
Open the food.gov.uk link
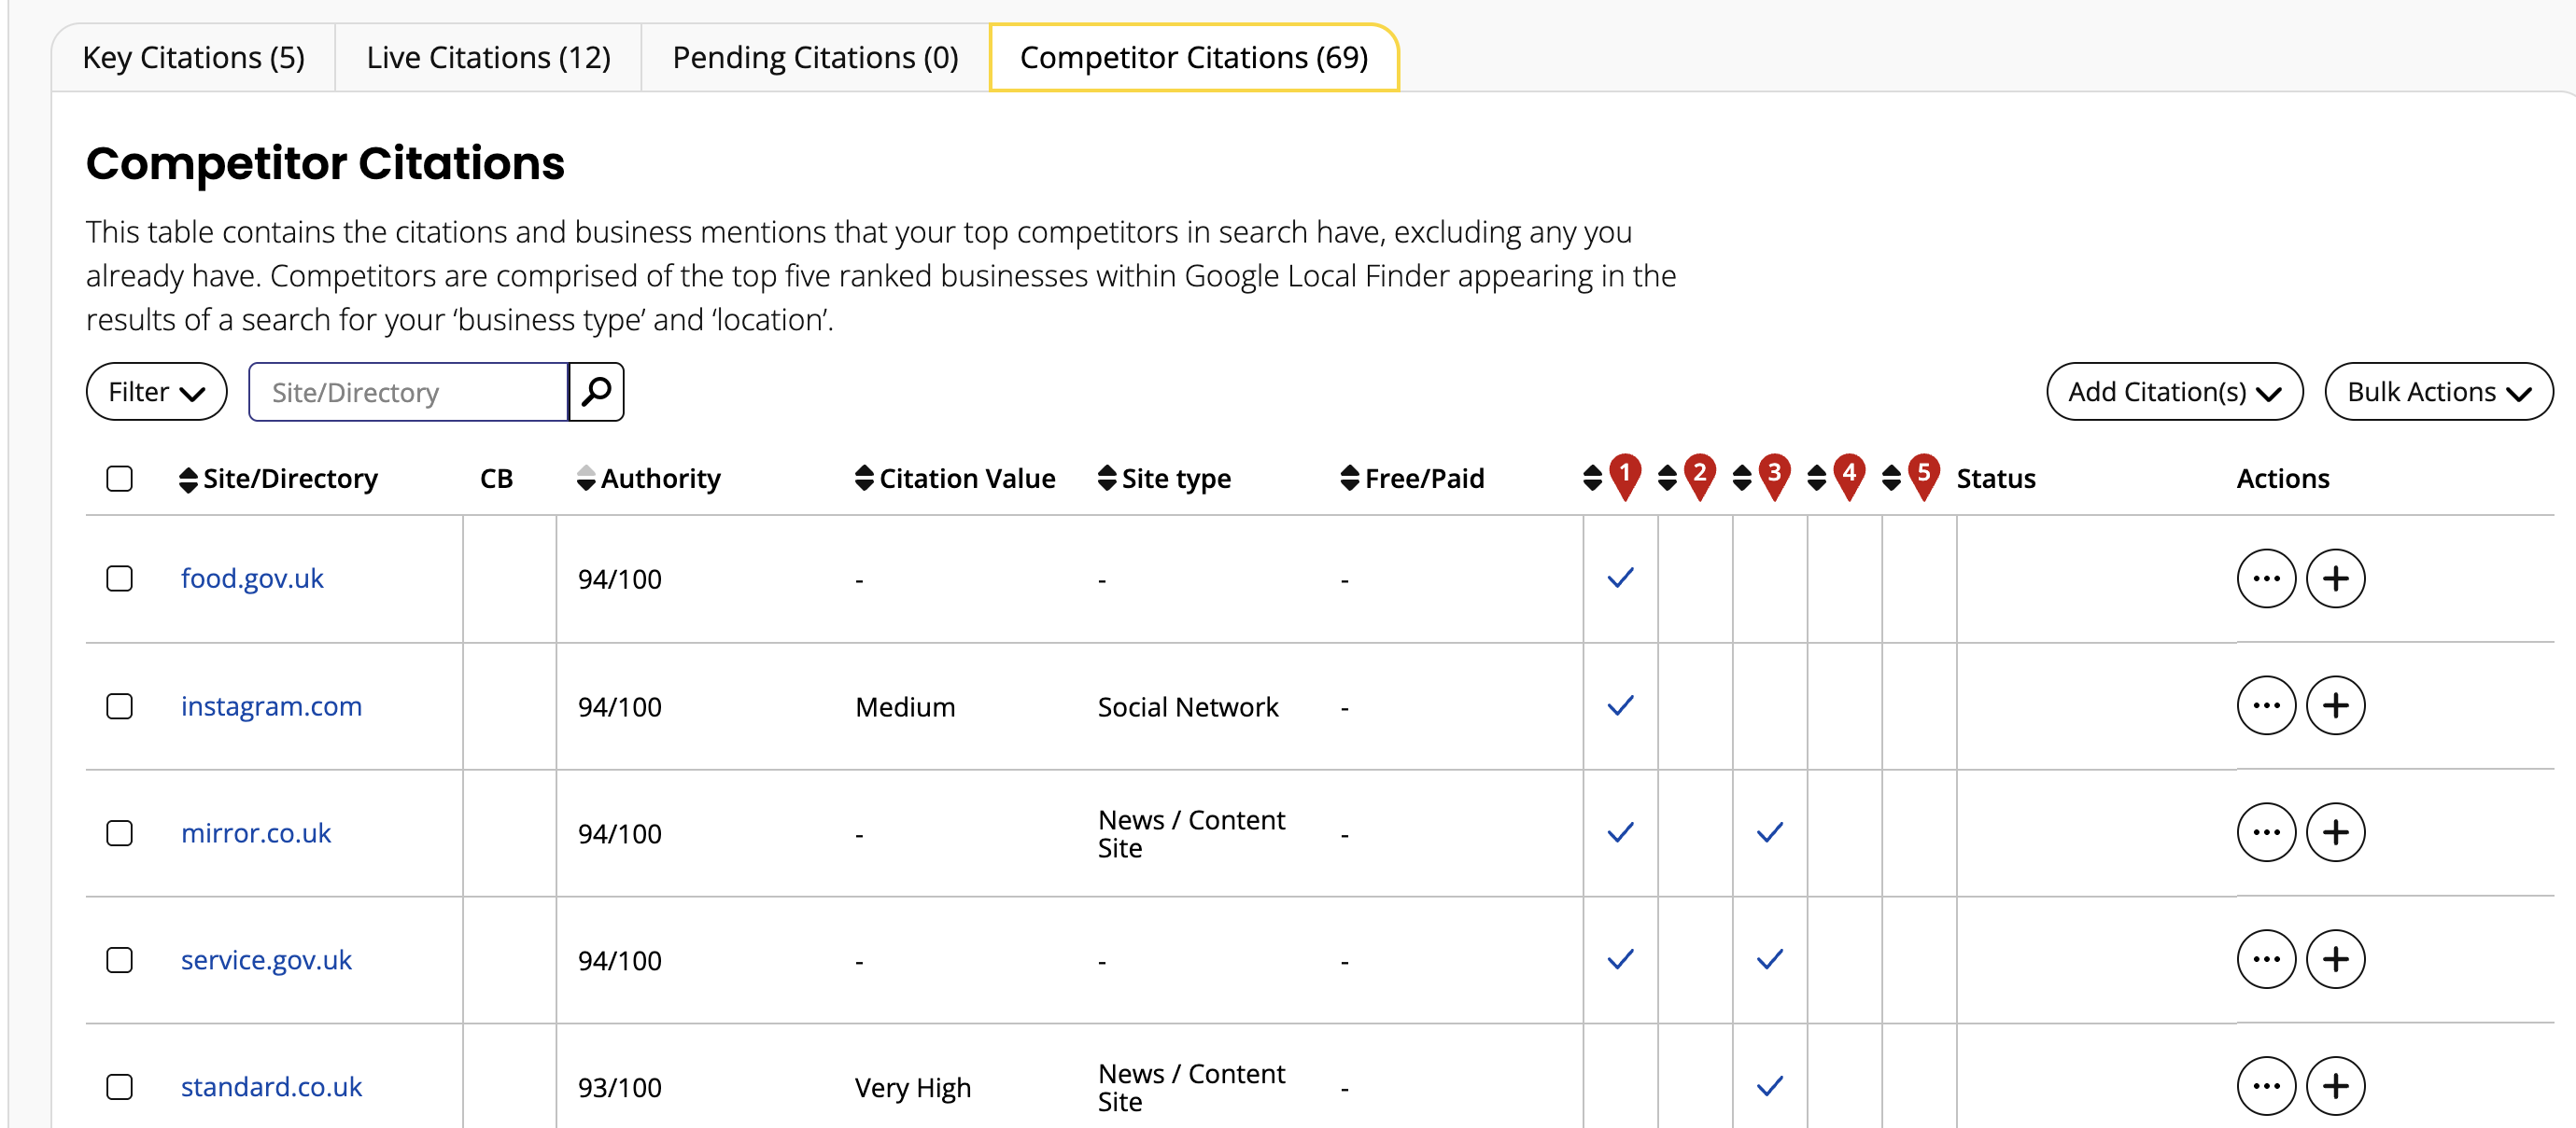click(252, 578)
